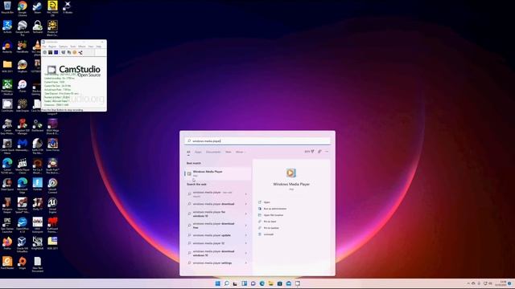Open OpenOffice desktop shortcut

[x=23, y=225]
